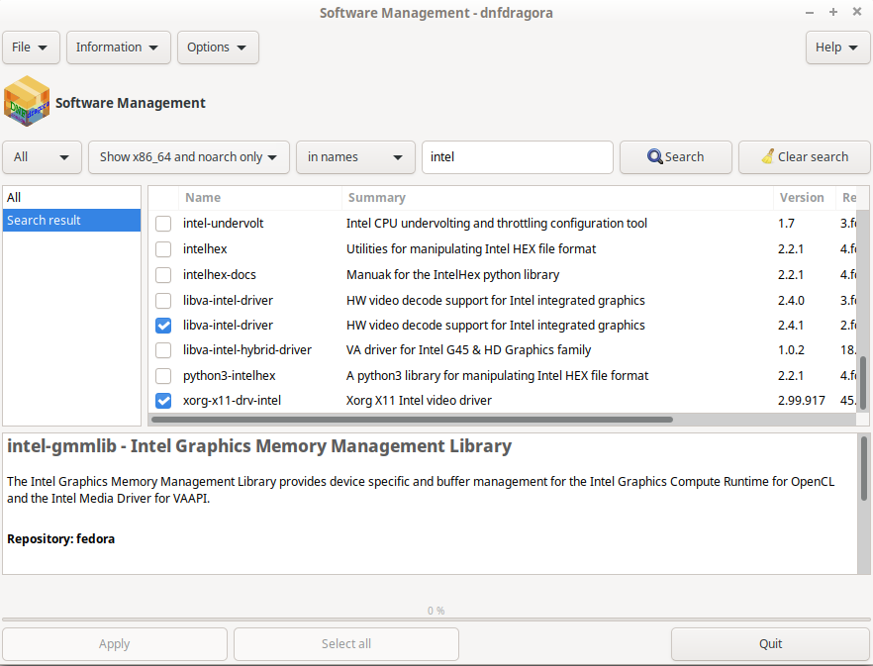Click summary 'Manuak for the IntelHex python library'
873x666 pixels.
452,274
